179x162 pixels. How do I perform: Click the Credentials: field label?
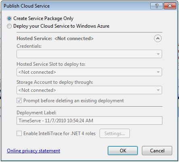[x=29, y=46]
